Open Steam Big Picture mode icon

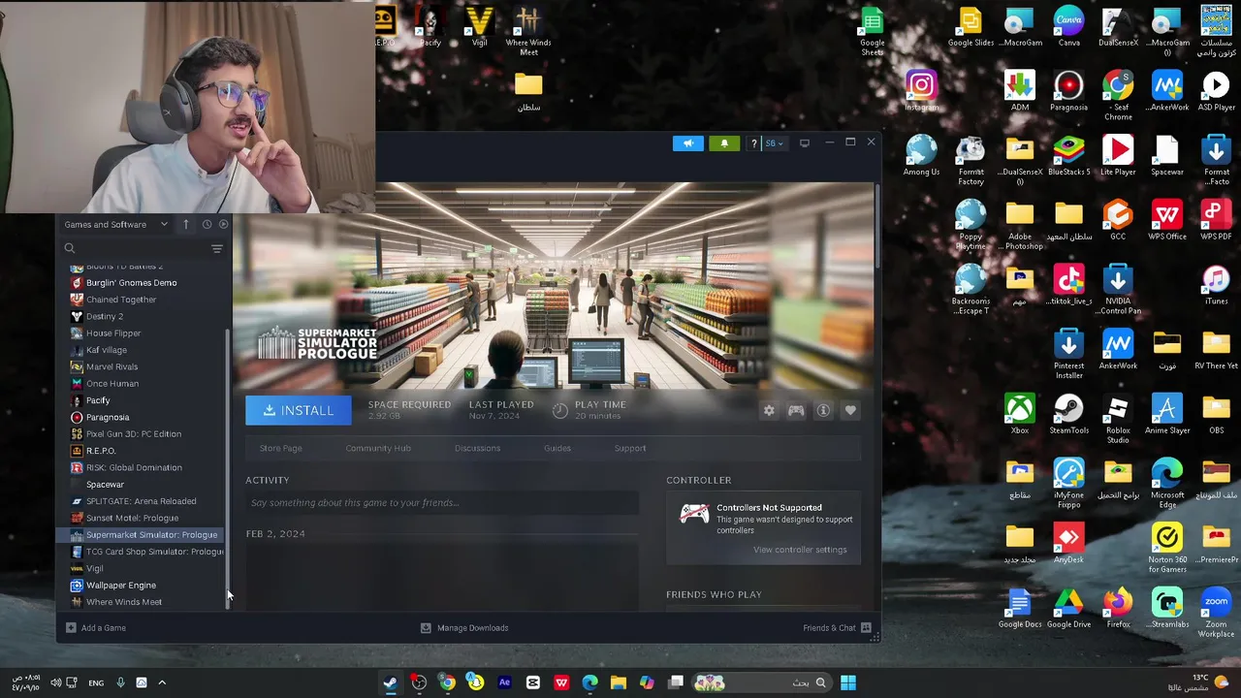point(805,143)
